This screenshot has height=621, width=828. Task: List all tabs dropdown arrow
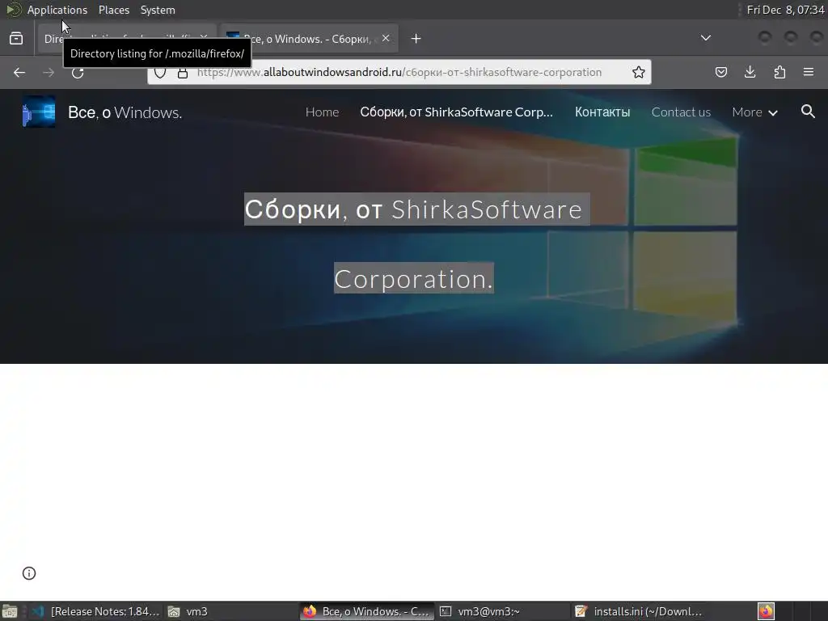coord(705,38)
